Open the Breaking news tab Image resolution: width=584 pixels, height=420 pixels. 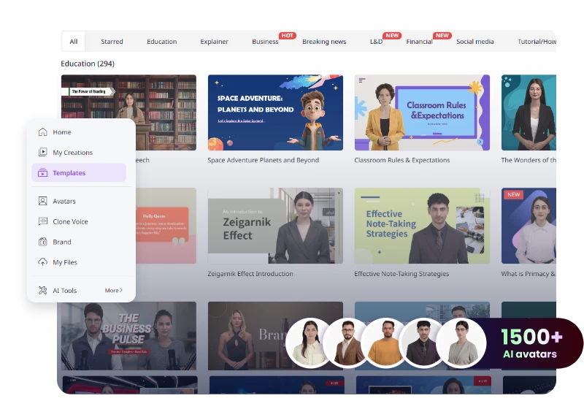324,42
